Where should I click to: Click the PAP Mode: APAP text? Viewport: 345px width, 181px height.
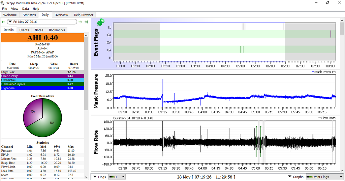click(x=42, y=52)
